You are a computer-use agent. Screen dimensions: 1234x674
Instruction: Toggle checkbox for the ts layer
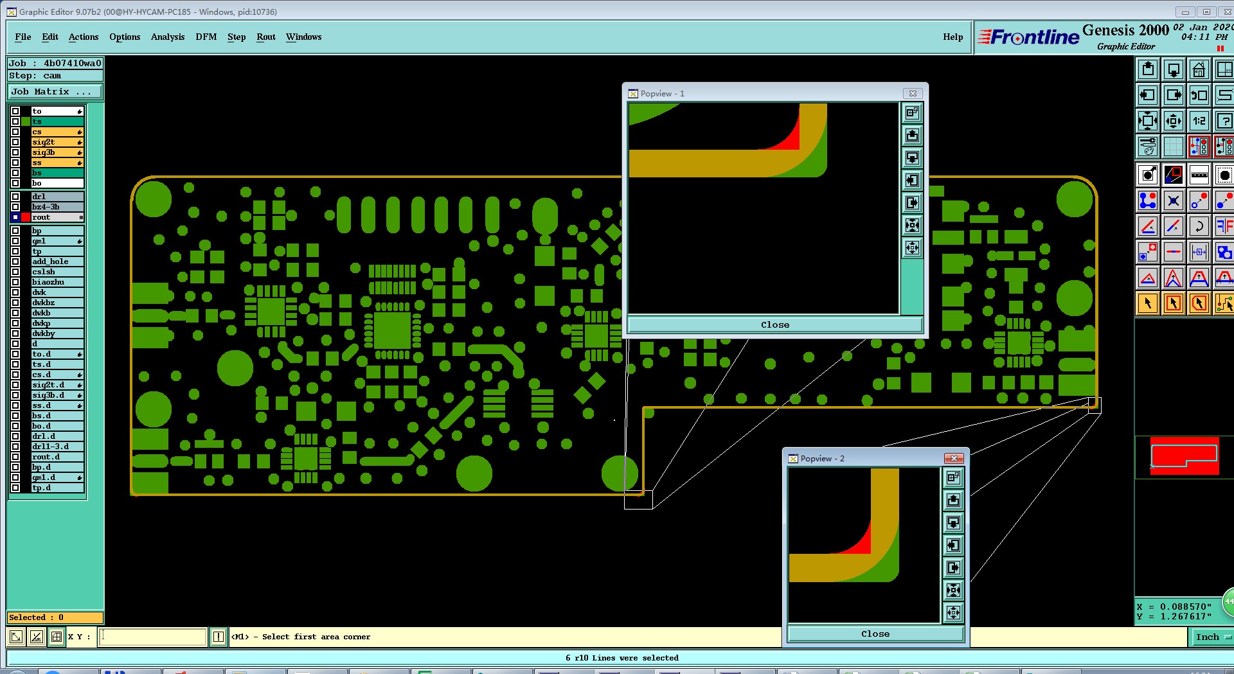[x=15, y=121]
